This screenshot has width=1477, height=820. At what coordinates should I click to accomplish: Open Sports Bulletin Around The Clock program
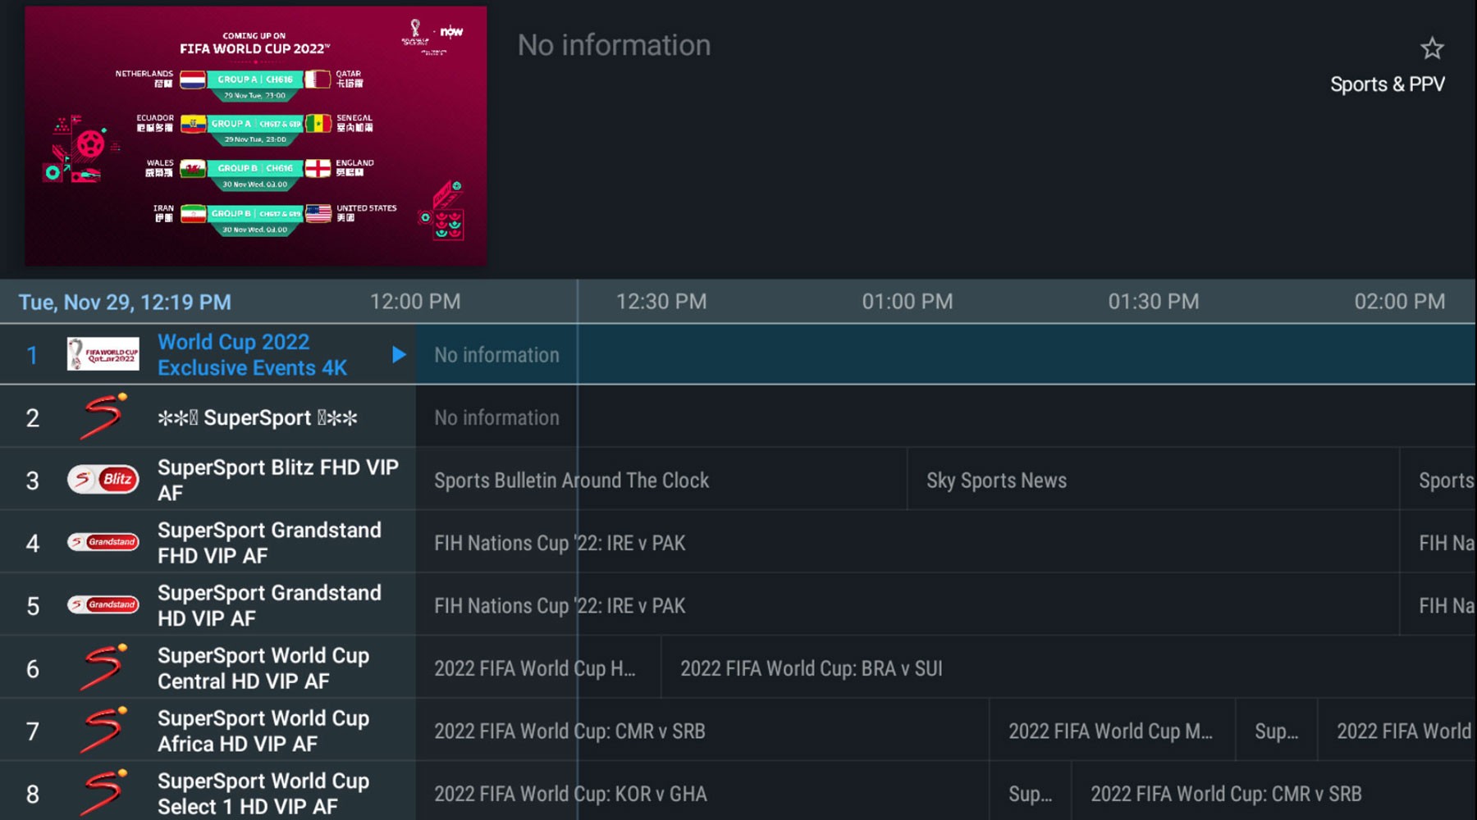(661, 480)
